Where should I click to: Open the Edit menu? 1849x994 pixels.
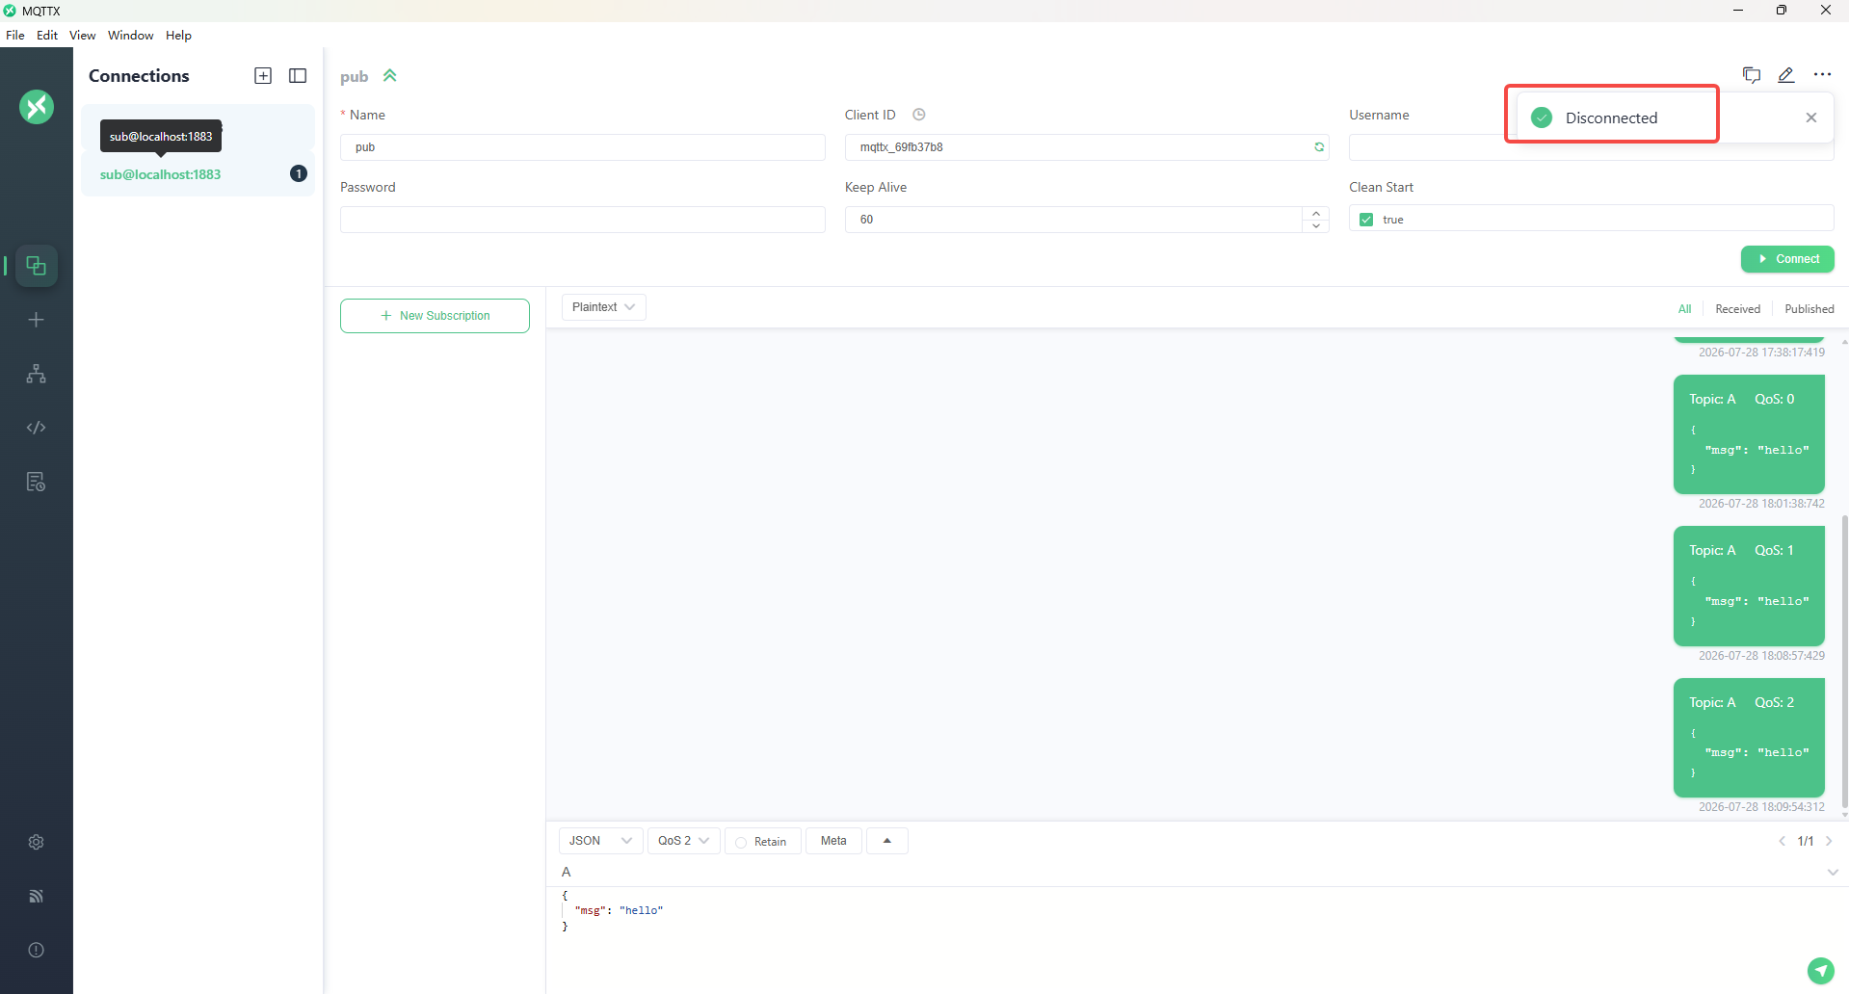pos(47,36)
